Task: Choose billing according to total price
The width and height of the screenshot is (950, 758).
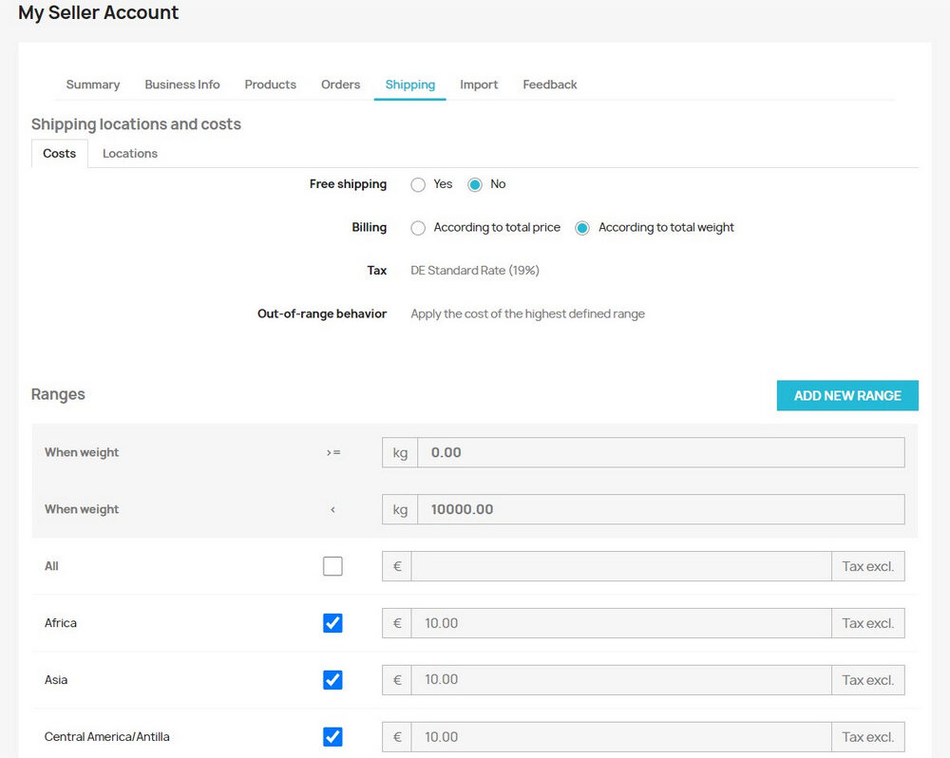Action: (x=418, y=228)
